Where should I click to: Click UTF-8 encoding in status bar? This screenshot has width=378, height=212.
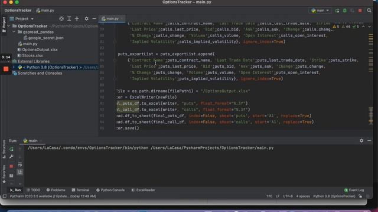coord(288,196)
